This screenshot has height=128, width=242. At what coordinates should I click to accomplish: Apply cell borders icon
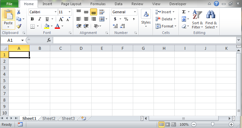[x=32, y=26]
